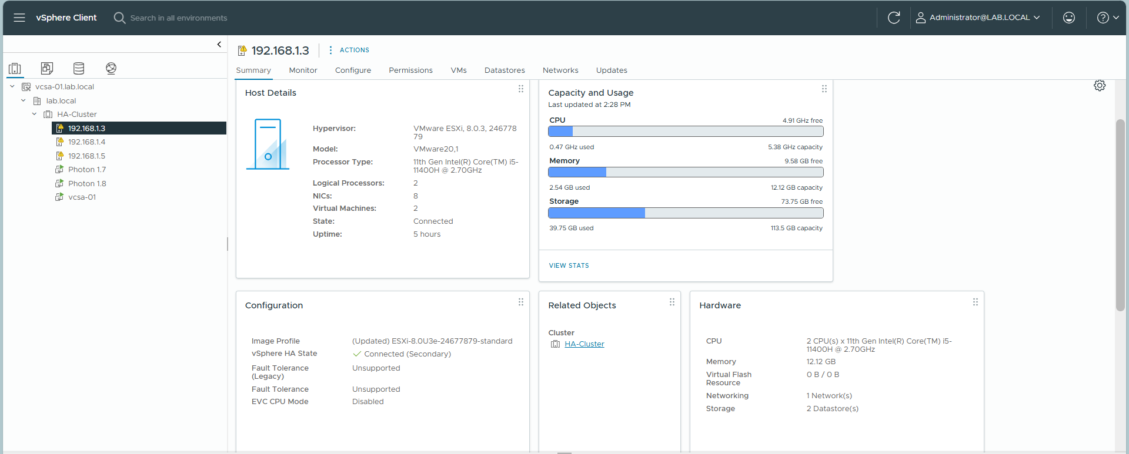Viewport: 1129px width, 454px height.
Task: Click the VIEW STATS link
Action: [569, 265]
